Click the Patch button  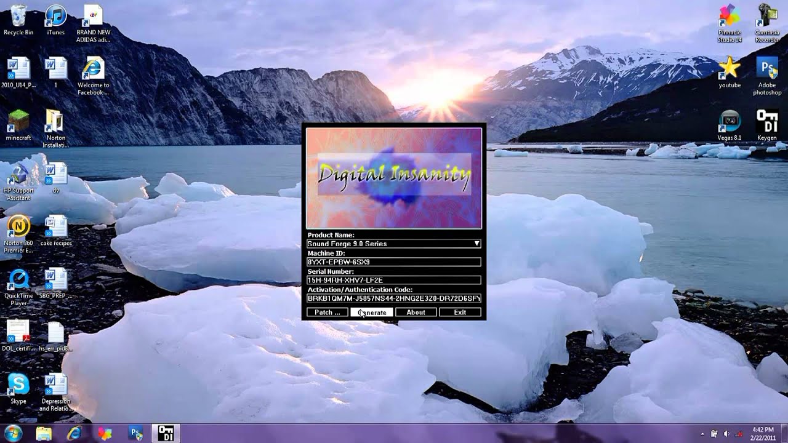click(x=328, y=313)
